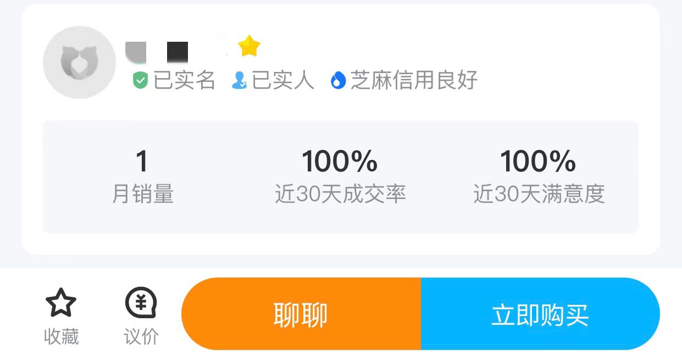Tap the monthly sales number 1
This screenshot has height=355, width=682.
tap(142, 162)
